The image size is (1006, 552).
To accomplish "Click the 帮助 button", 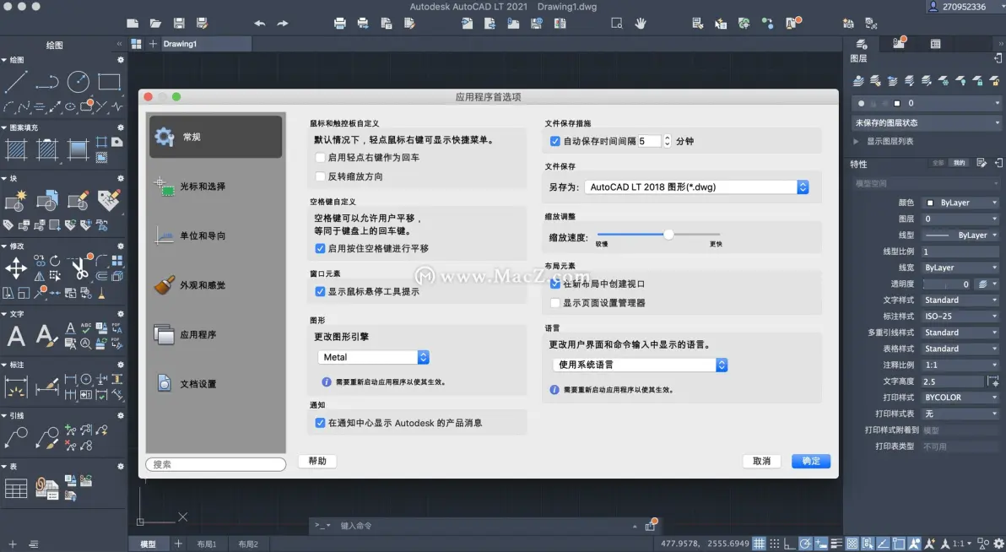I will 317,461.
